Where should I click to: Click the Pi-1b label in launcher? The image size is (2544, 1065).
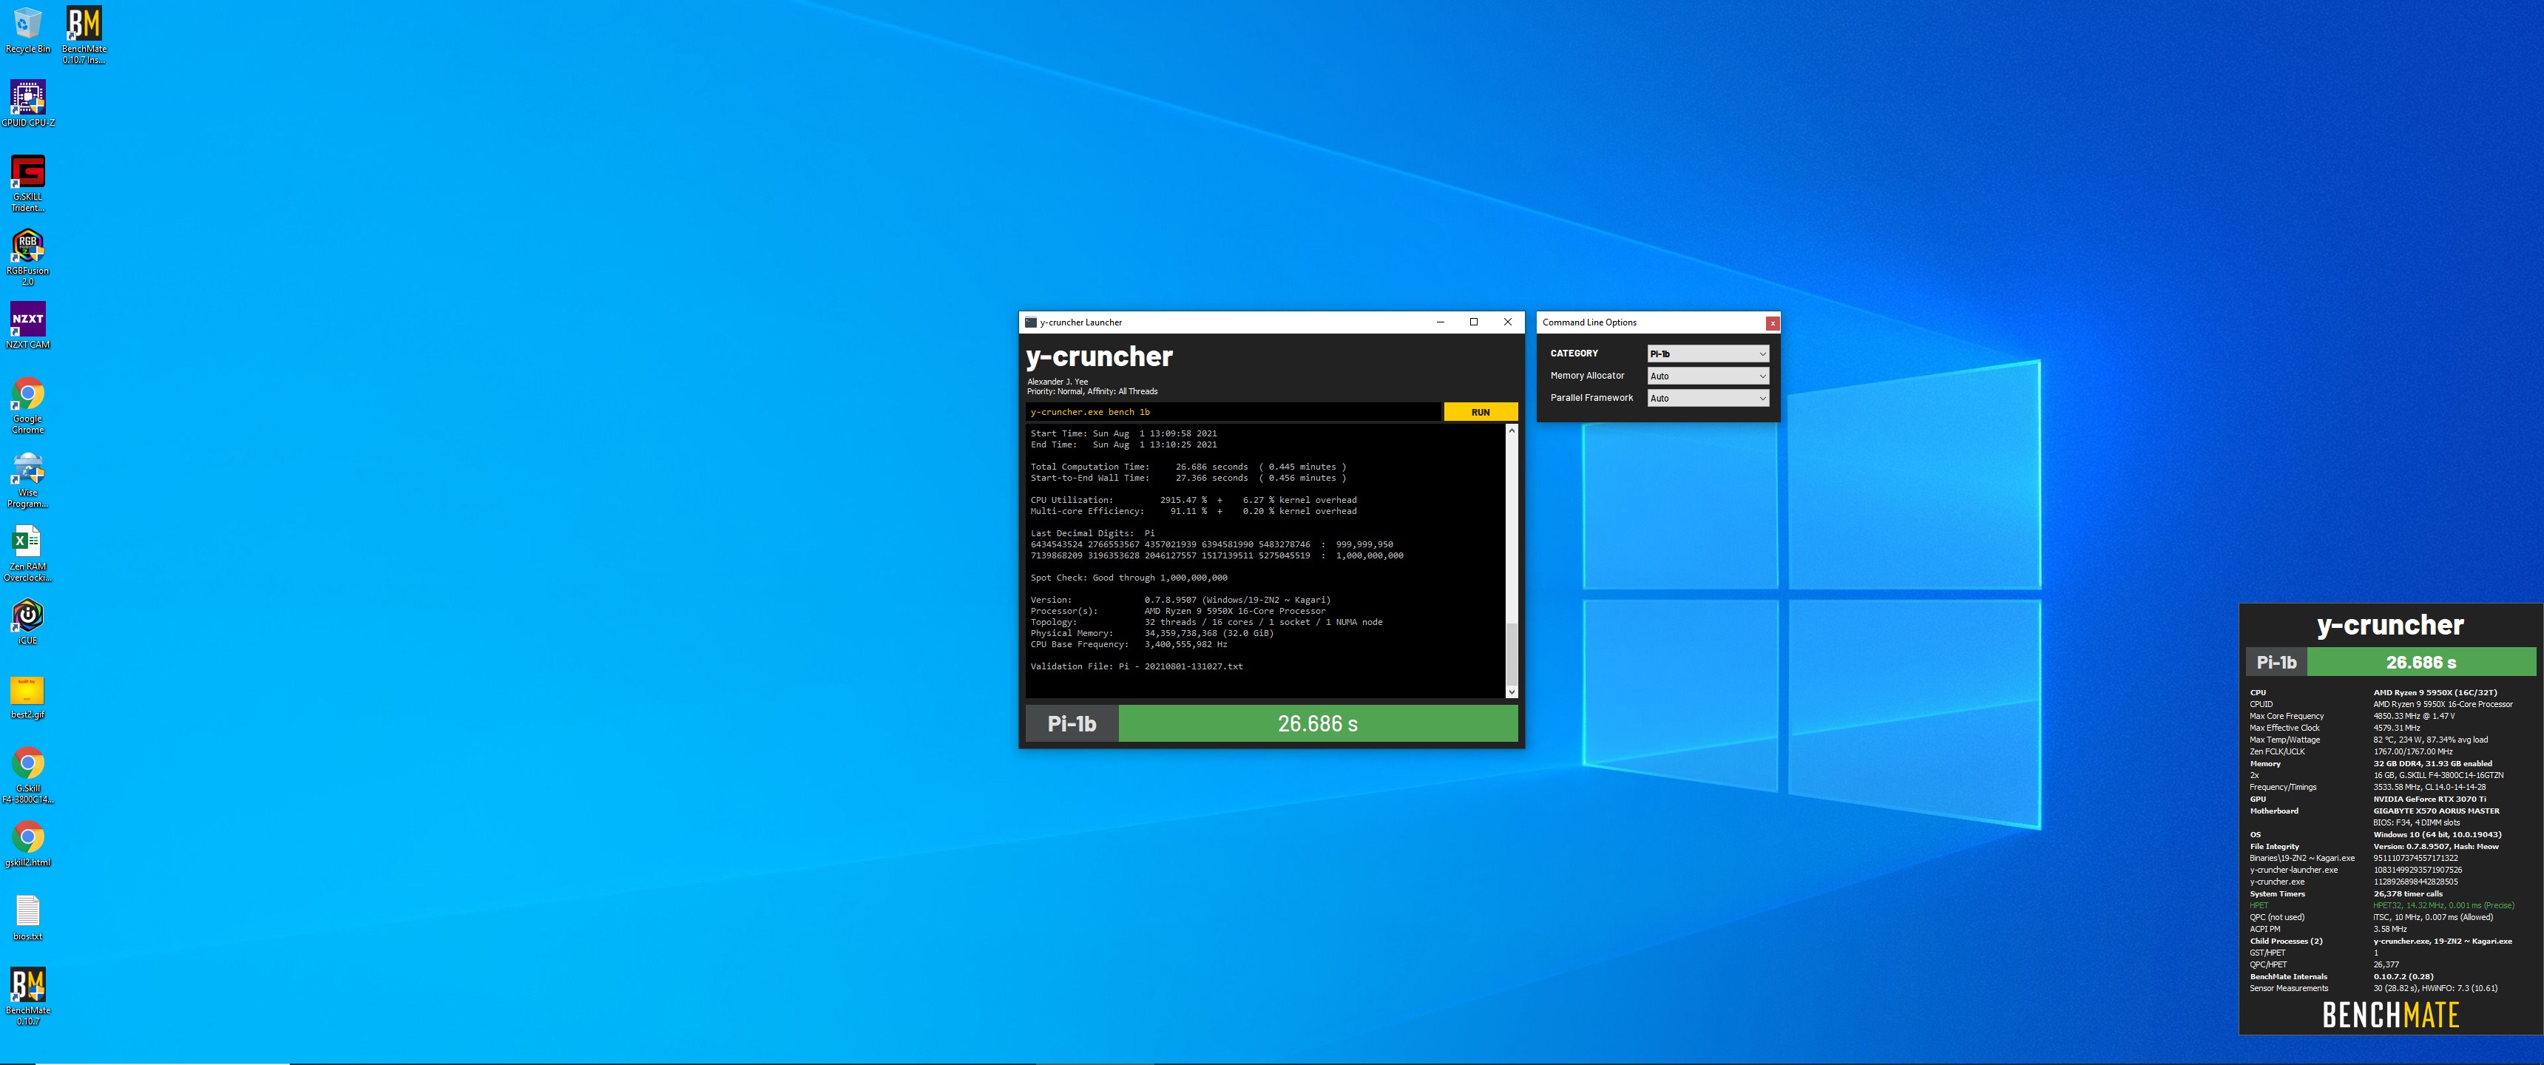pos(1072,723)
